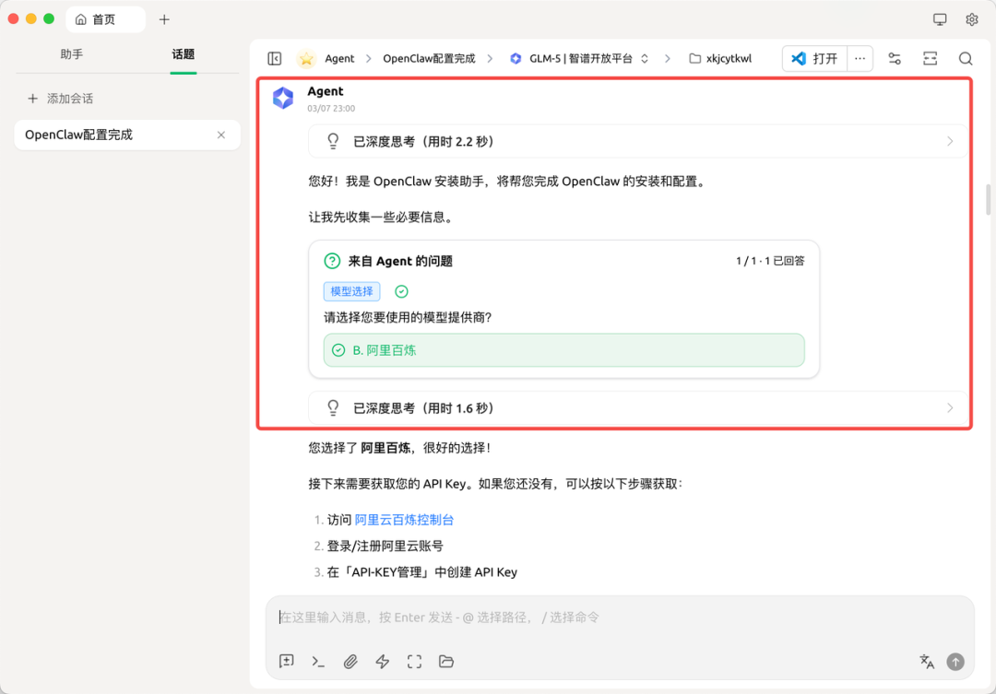Open the terminal command icon in the input bar
The height and width of the screenshot is (694, 996).
point(318,661)
